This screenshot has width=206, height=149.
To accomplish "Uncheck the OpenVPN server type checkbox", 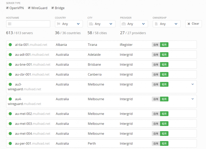I will pyautogui.click(x=7, y=8).
